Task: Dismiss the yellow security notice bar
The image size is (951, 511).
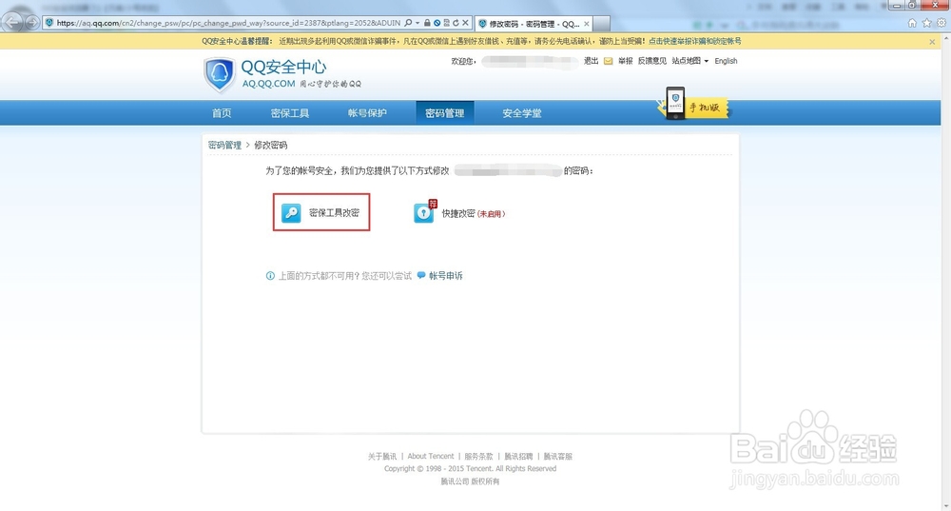Action: tap(932, 42)
